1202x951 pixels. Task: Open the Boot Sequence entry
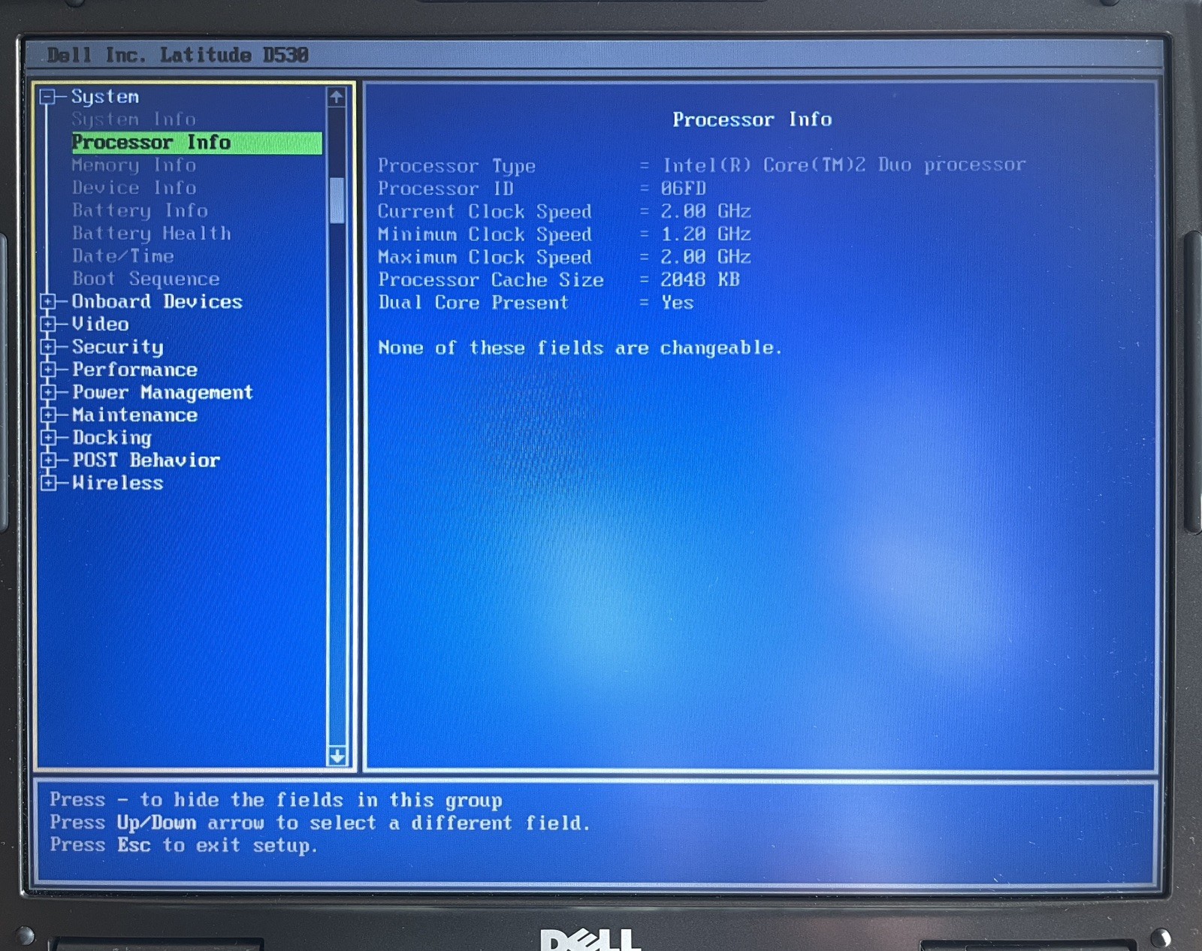tap(146, 279)
